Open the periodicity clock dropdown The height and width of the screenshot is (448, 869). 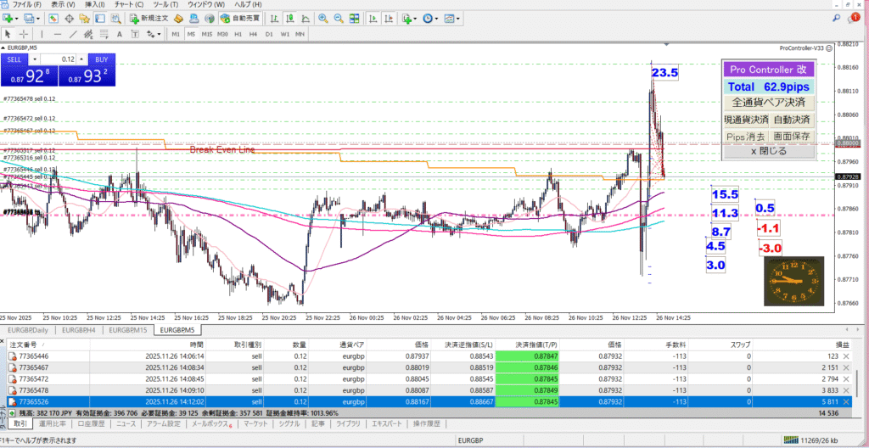438,18
